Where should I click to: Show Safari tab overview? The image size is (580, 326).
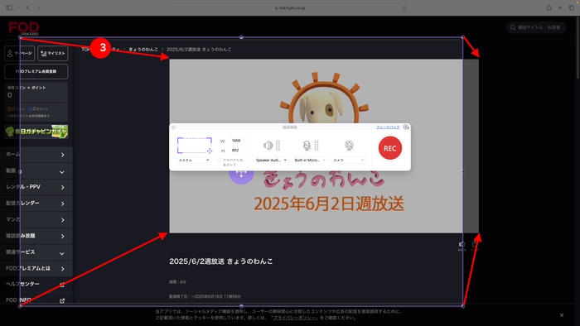(571, 7)
